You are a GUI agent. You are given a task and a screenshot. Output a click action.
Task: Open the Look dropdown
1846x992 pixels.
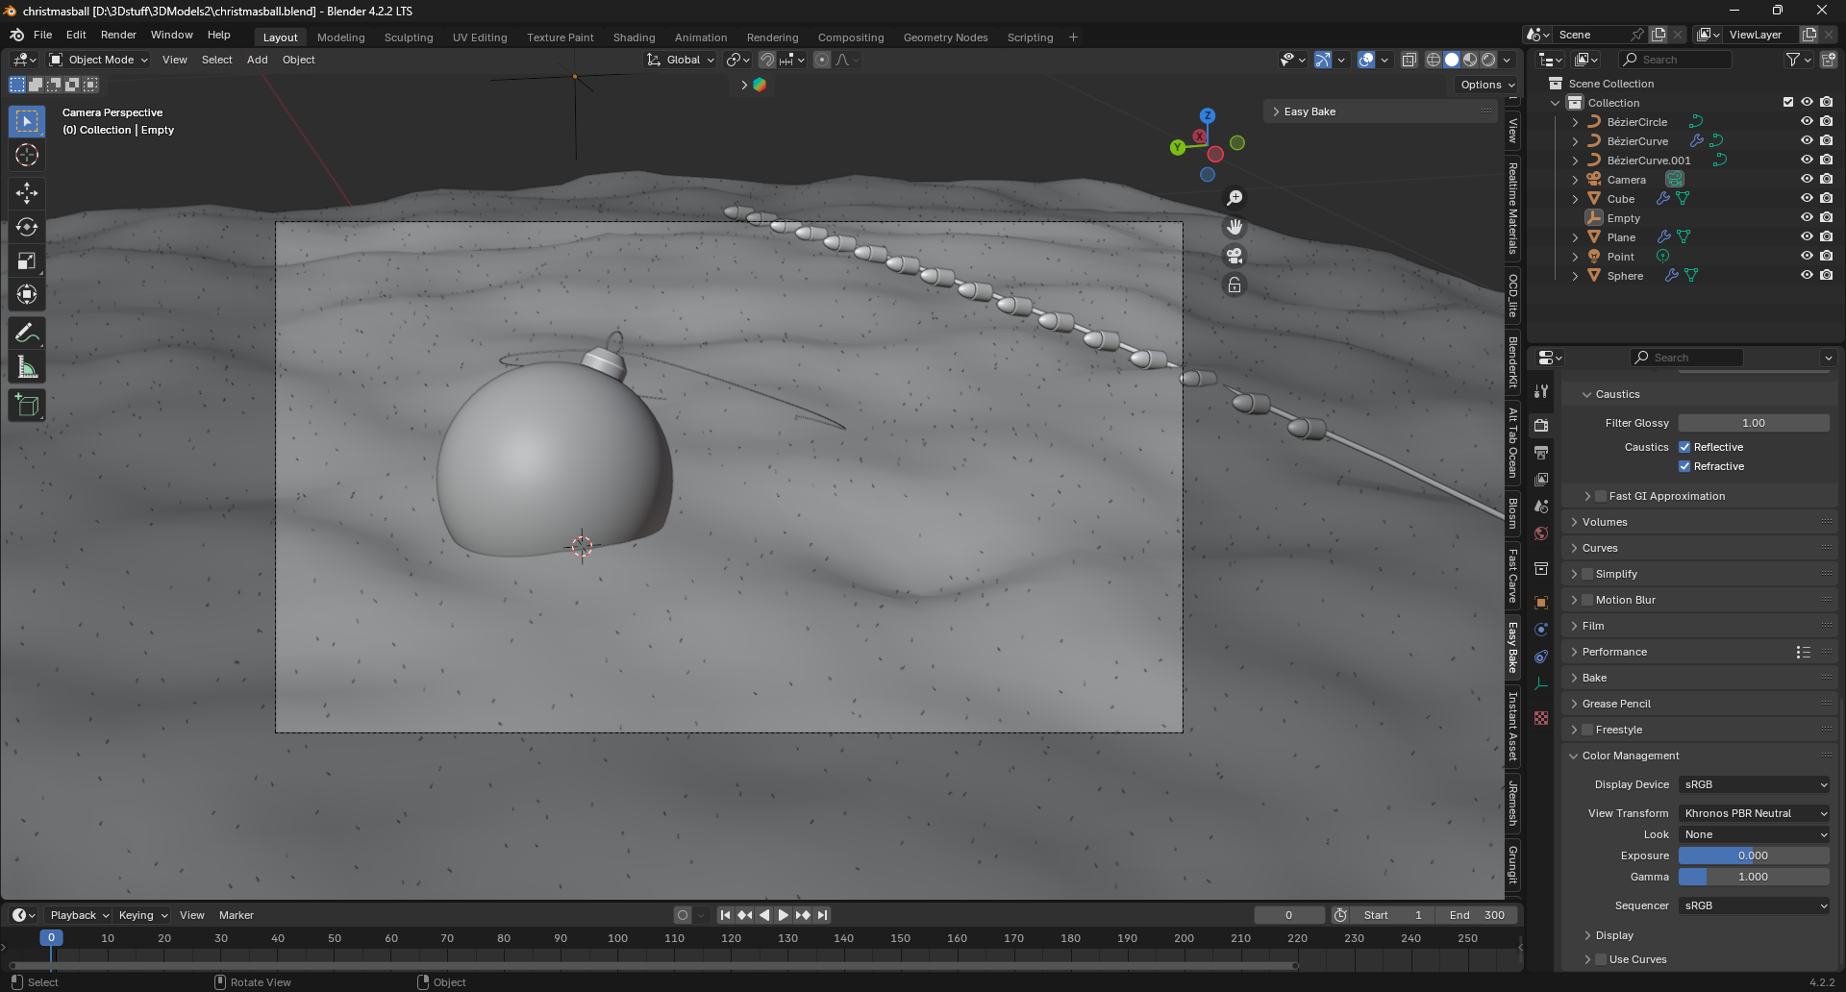1755,834
